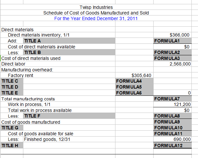
Task: Click the FORMULA11 cell
Action: point(172,134)
